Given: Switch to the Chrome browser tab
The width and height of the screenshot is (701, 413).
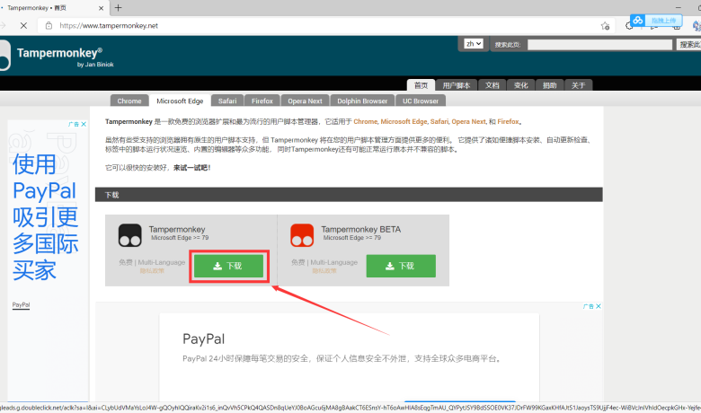Looking at the screenshot, I should click(x=129, y=101).
